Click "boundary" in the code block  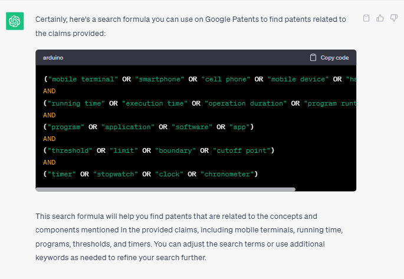(x=176, y=150)
